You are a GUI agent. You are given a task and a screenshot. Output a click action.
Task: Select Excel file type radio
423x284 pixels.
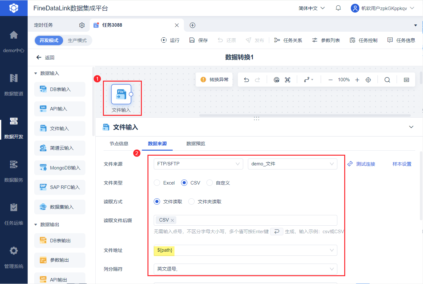[157, 183]
